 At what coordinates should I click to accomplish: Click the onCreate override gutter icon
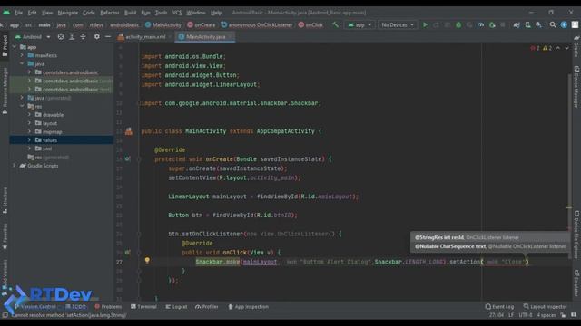tap(127, 159)
